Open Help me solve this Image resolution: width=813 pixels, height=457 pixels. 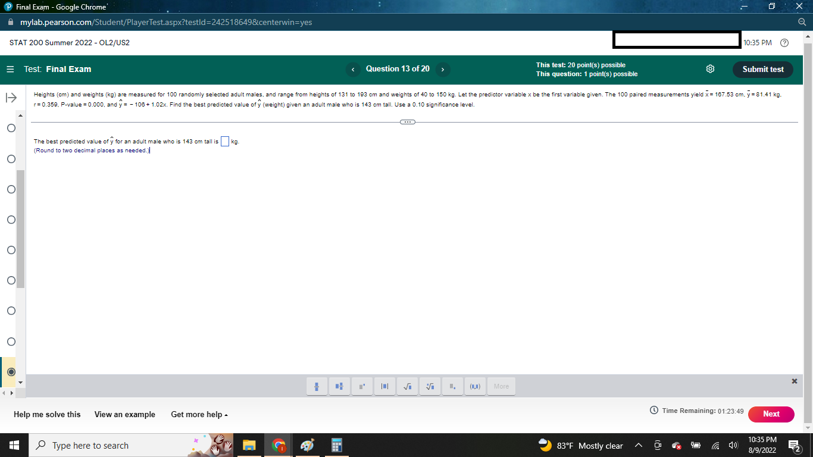tap(47, 414)
